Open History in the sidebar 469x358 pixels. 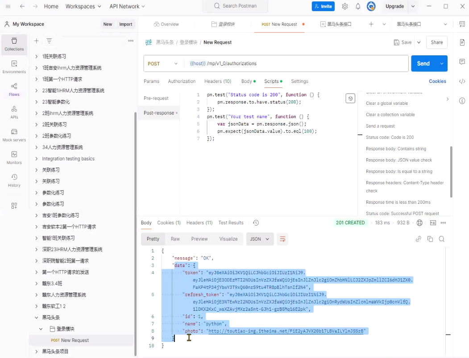tap(14, 181)
